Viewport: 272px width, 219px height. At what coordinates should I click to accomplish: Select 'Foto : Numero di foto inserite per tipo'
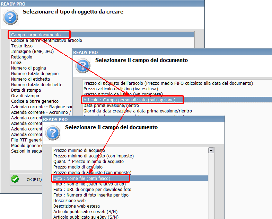[91, 195]
